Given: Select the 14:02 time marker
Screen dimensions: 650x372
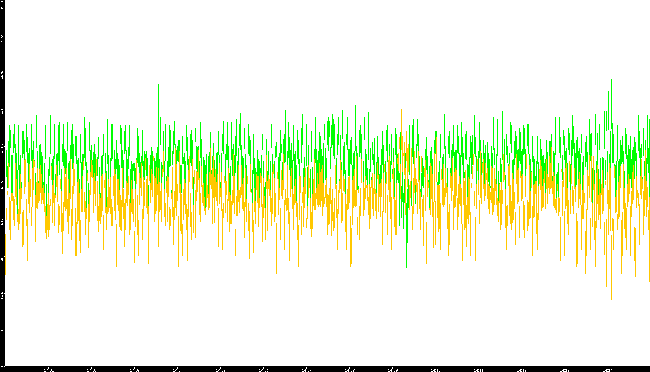Looking at the screenshot, I should (92, 370).
